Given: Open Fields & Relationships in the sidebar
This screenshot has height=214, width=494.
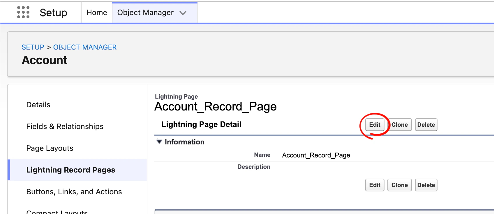Looking at the screenshot, I should coord(65,126).
